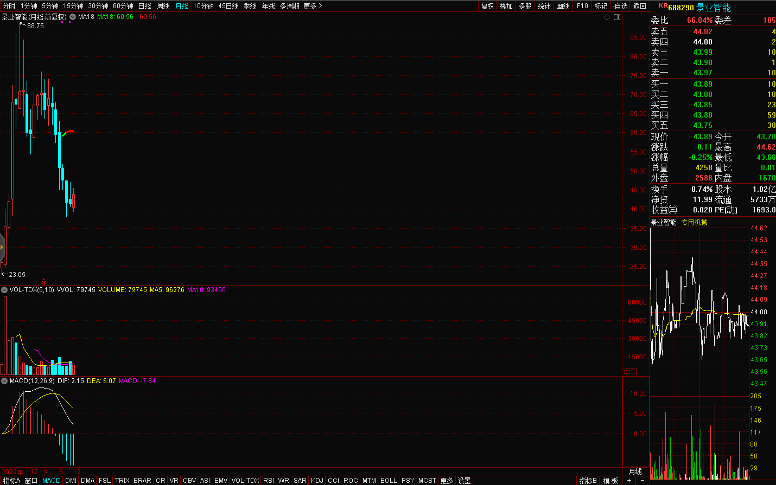The height and width of the screenshot is (485, 776).
Task: Click the F10 company info button
Action: pos(582,6)
